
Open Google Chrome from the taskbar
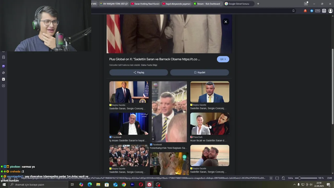pyautogui.click(x=124, y=185)
